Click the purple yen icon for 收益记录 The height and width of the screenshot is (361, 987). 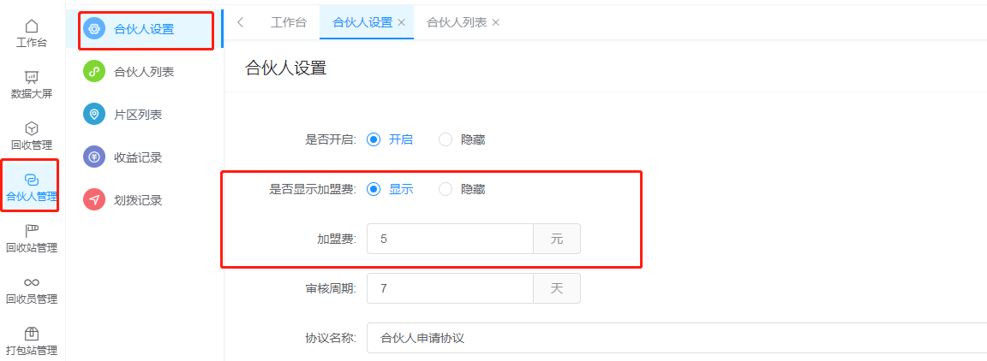(94, 157)
